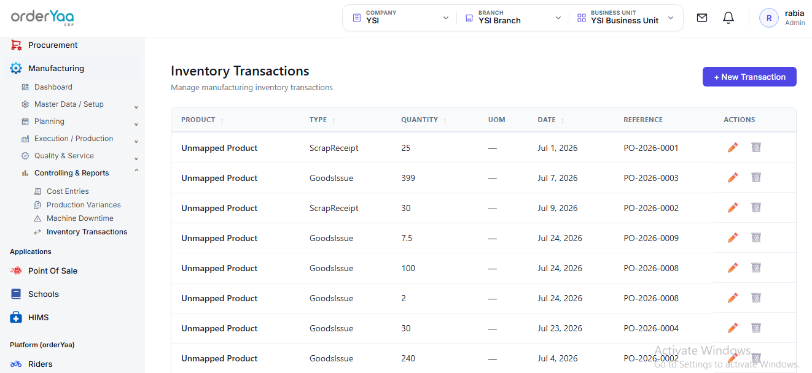This screenshot has width=812, height=373.
Task: Click the Reference column header
Action: [x=643, y=120]
